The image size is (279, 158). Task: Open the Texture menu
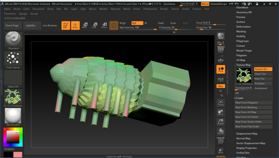(196, 9)
